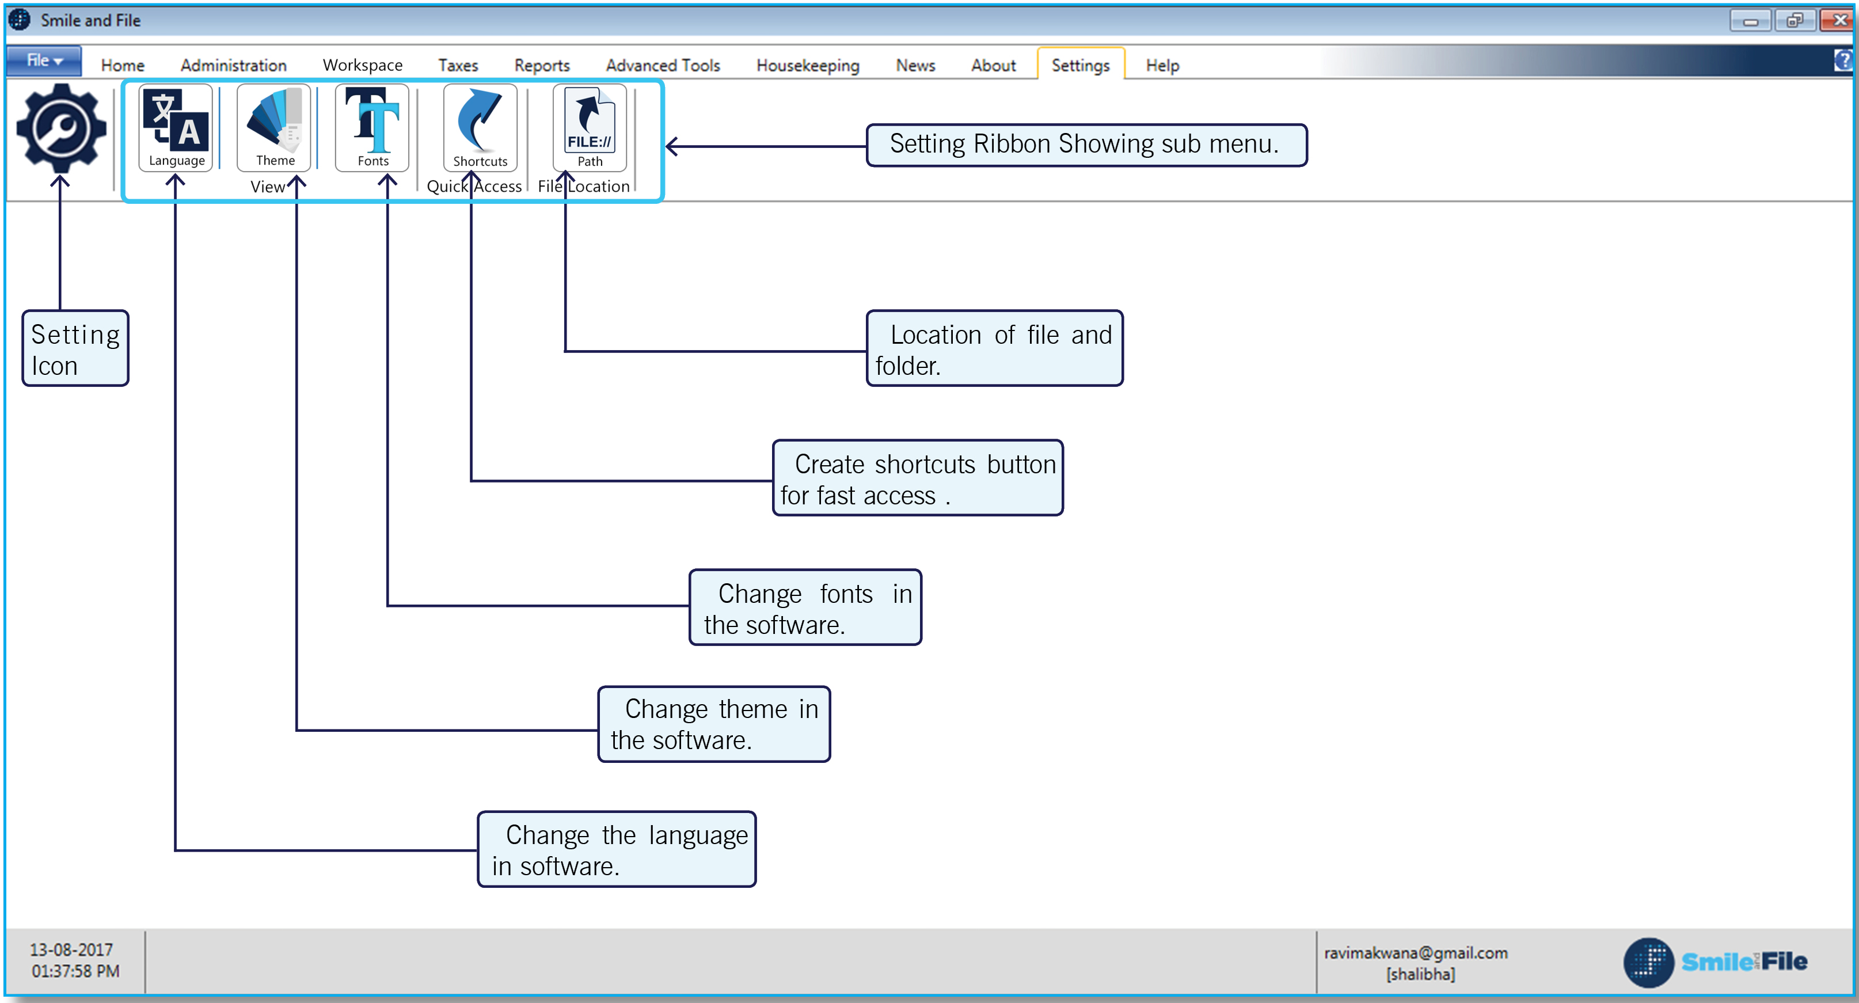Click the Help tab next to Settings
This screenshot has height=1003, width=1859.
pos(1161,65)
